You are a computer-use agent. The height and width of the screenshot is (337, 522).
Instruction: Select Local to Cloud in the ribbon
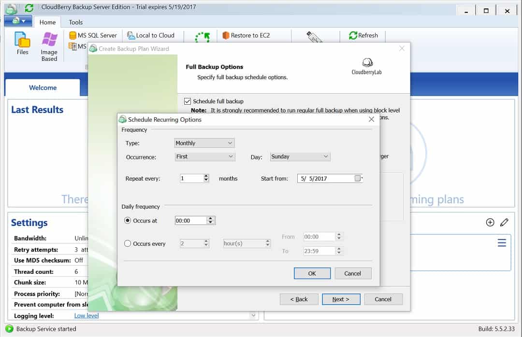[x=151, y=35]
